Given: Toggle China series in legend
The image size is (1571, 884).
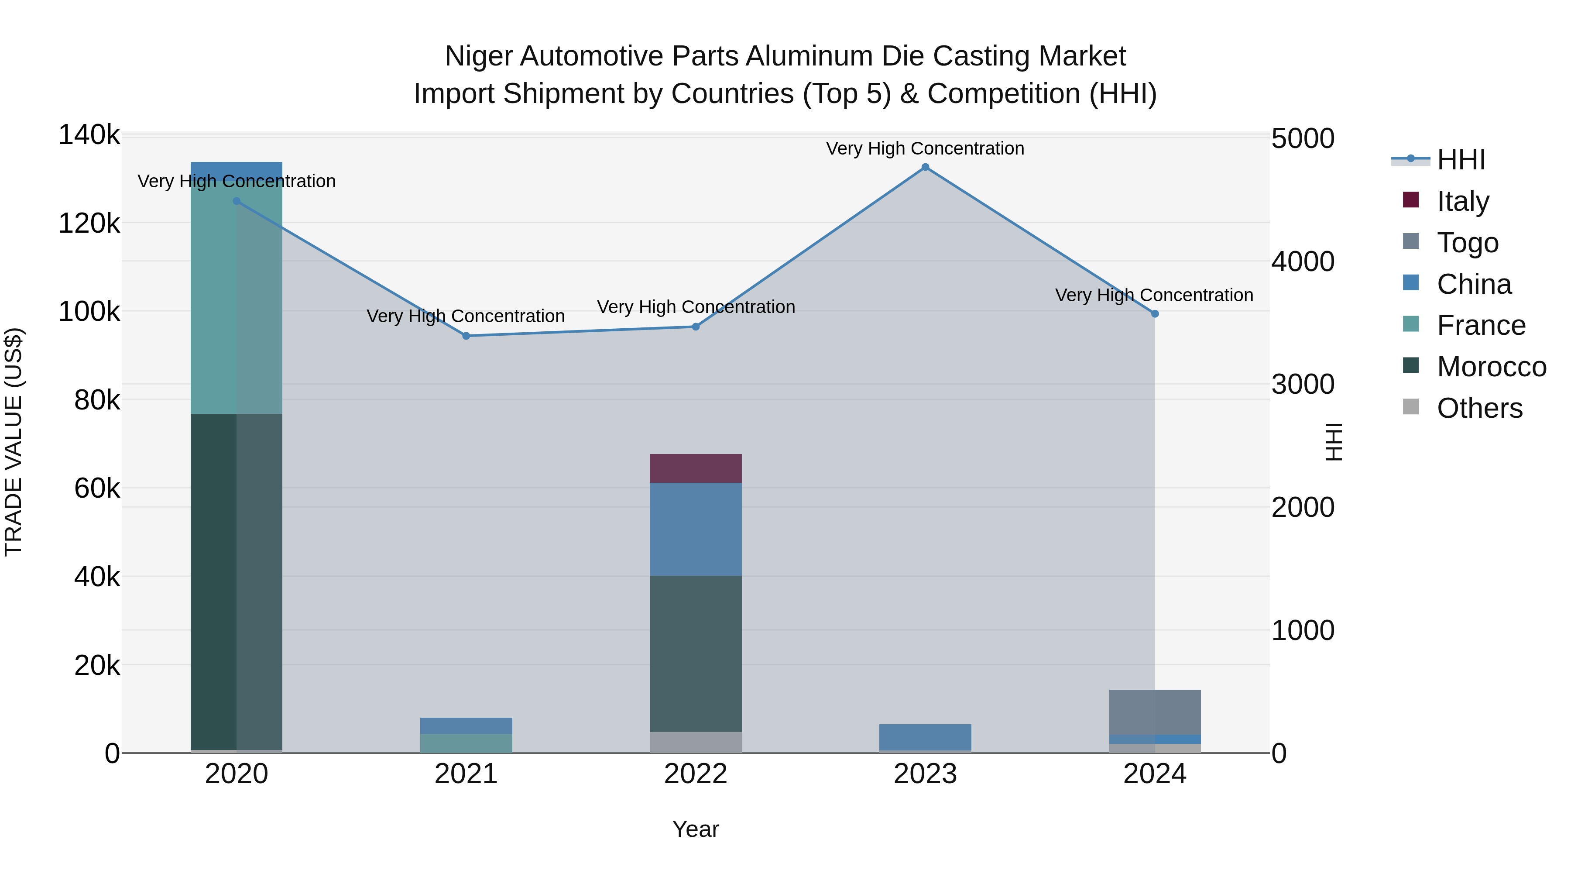Looking at the screenshot, I should click(1457, 284).
